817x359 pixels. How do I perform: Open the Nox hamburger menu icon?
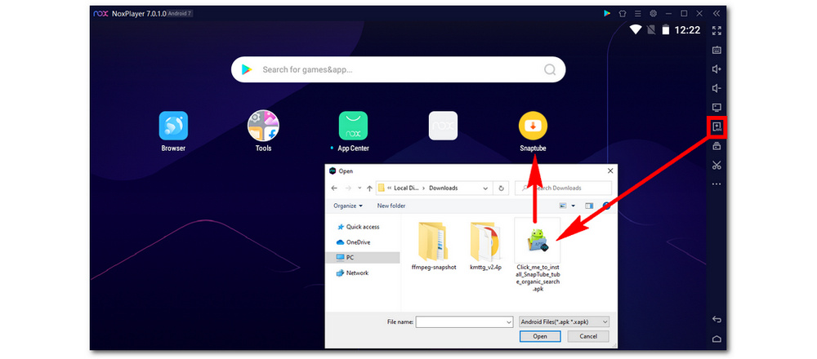click(x=637, y=14)
